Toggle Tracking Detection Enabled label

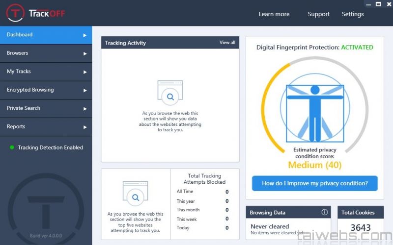point(50,147)
